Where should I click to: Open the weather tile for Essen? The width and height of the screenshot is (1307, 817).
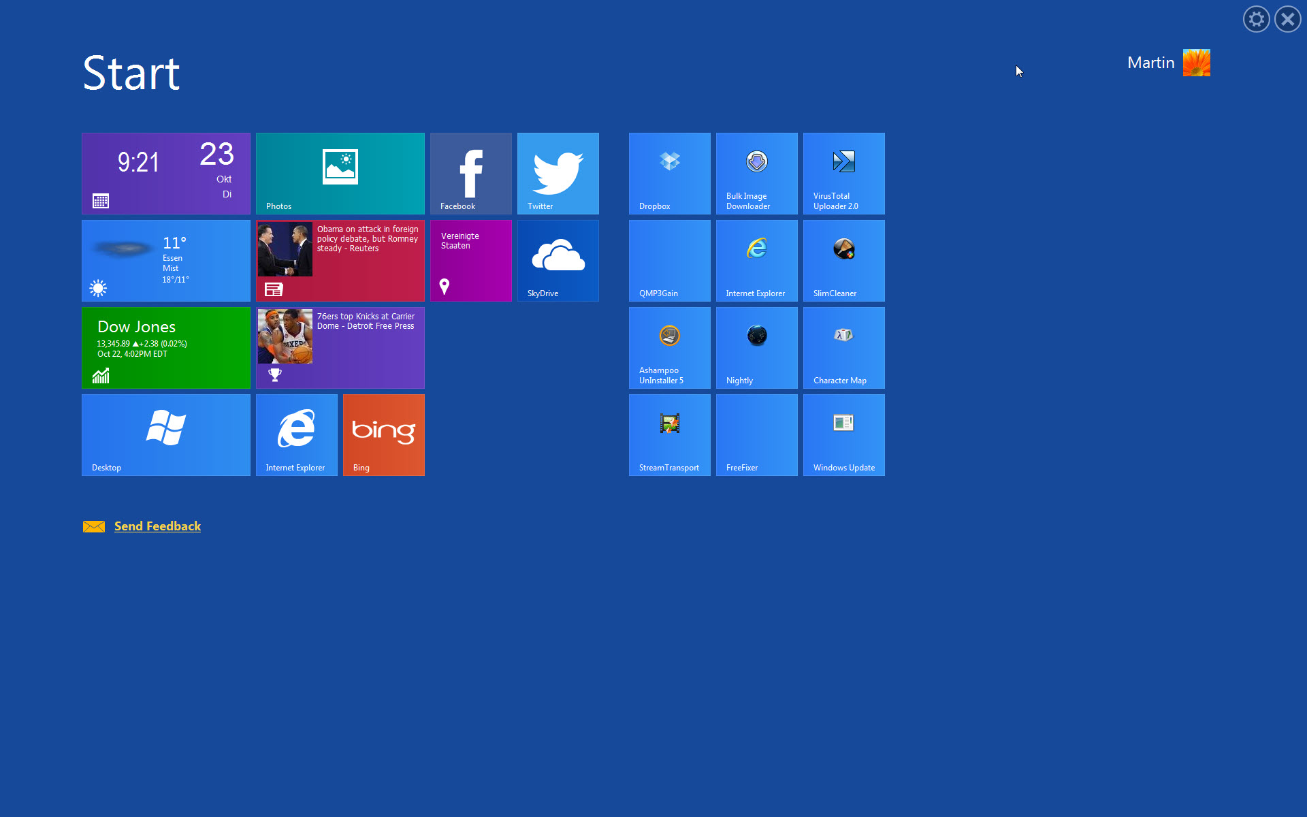coord(166,261)
